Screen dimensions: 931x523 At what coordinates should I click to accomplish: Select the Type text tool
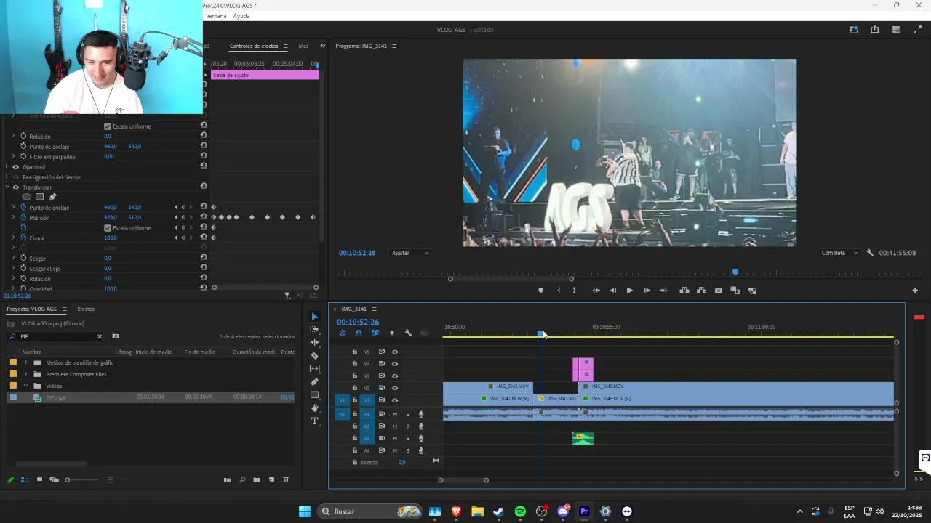tap(314, 421)
